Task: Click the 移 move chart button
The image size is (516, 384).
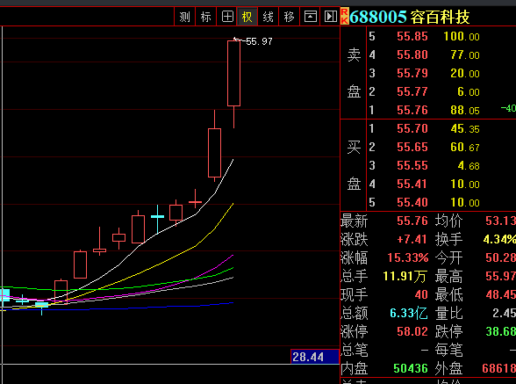Action: [289, 17]
